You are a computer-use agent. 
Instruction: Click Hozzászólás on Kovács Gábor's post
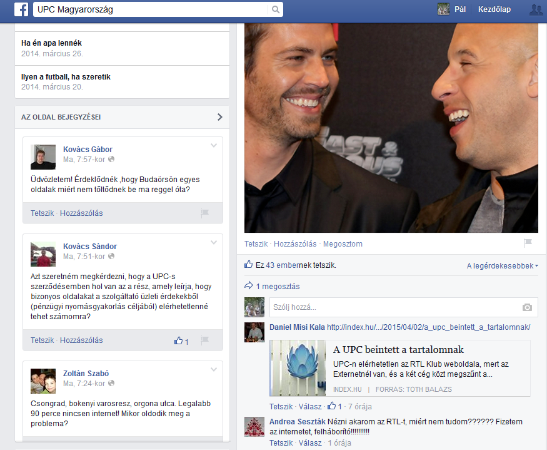pyautogui.click(x=81, y=213)
